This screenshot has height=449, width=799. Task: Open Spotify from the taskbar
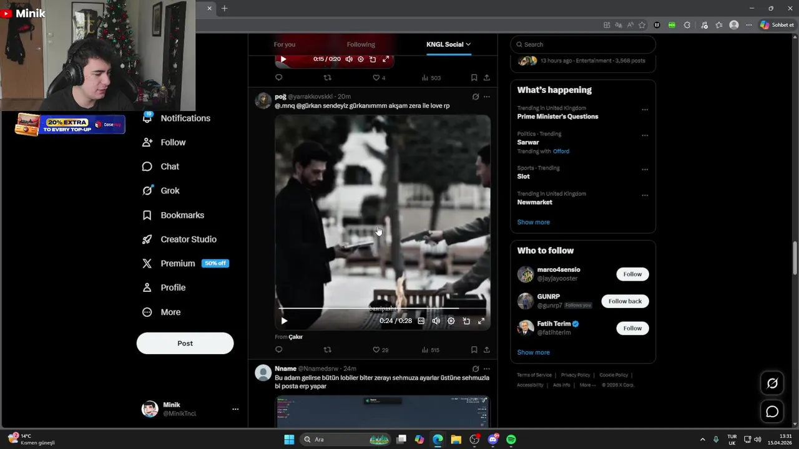pyautogui.click(x=511, y=440)
